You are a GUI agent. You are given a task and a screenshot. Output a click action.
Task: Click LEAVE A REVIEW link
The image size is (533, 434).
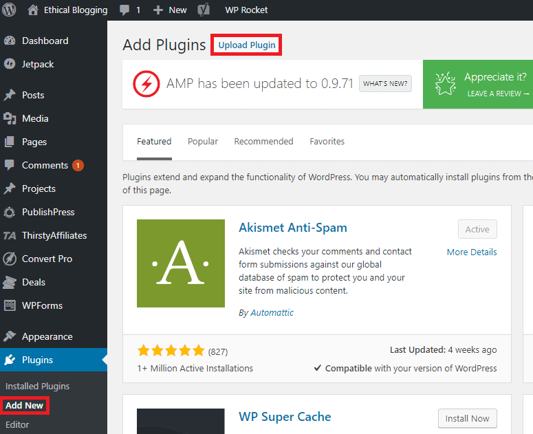pyautogui.click(x=499, y=94)
